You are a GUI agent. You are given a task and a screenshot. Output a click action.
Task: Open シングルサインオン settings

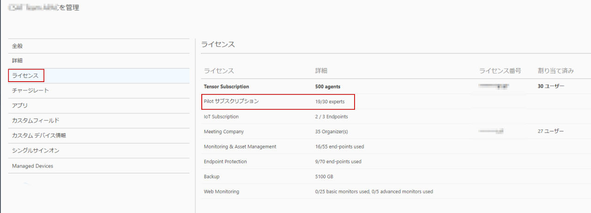click(99, 151)
